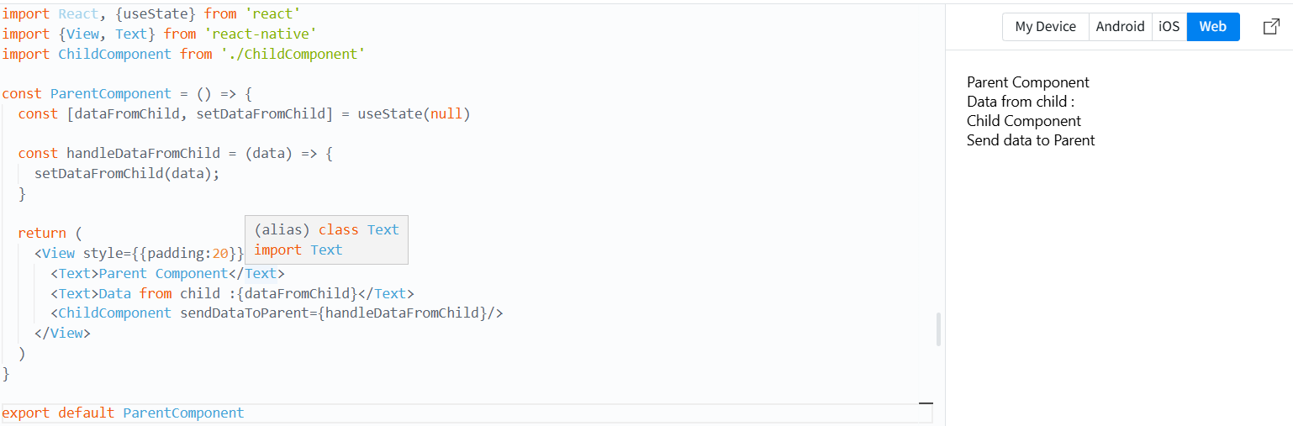Click the editor vertical scrollbar thumb
Image resolution: width=1293 pixels, height=426 pixels.
(x=938, y=329)
